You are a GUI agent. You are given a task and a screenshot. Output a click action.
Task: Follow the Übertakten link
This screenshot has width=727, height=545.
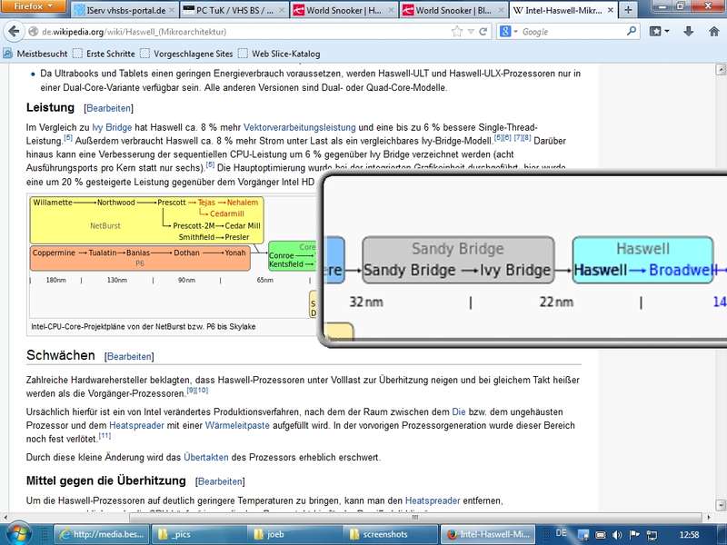(206, 458)
